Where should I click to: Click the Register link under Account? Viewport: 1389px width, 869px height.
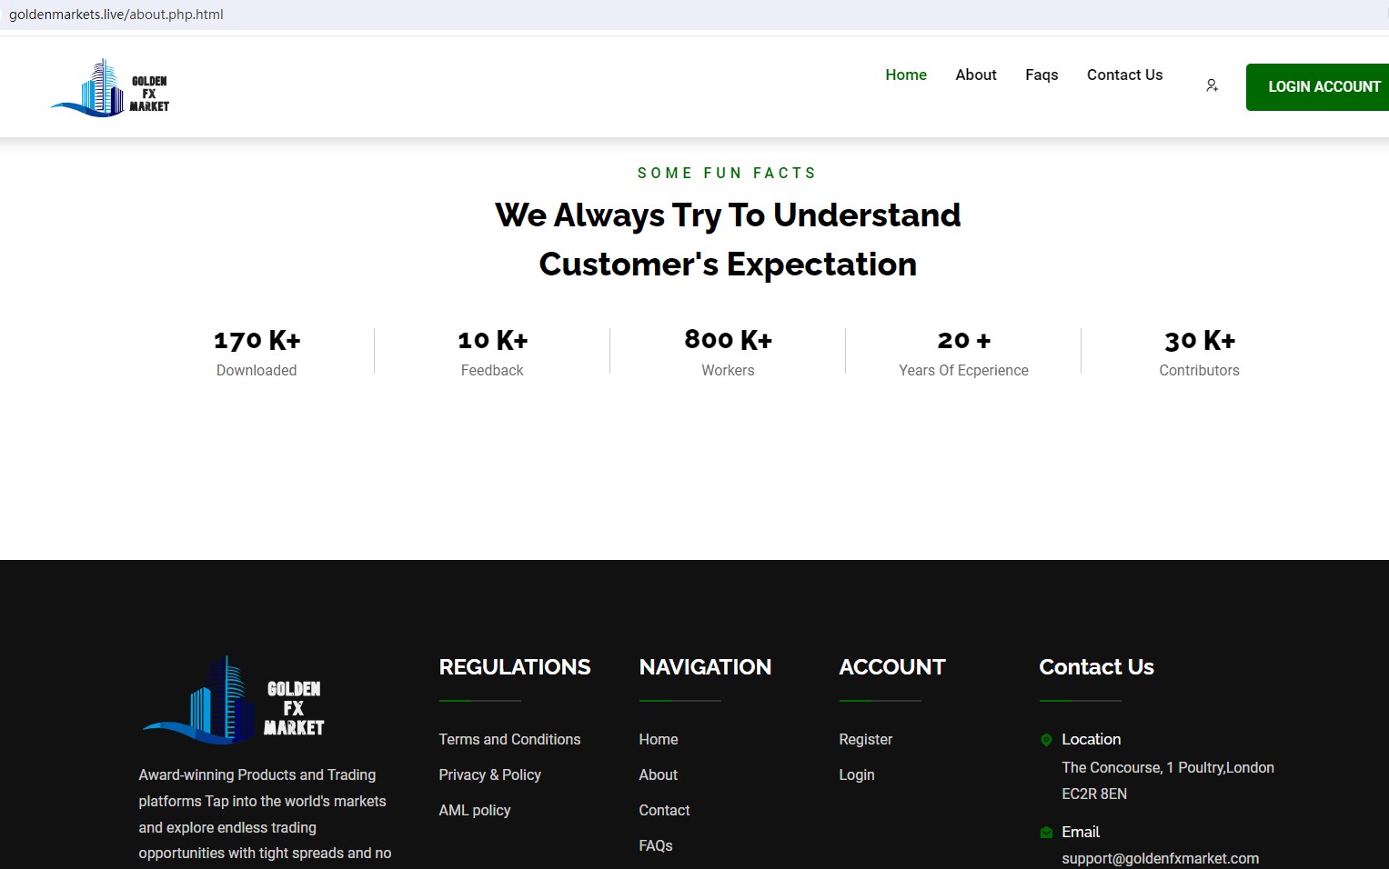point(866,739)
